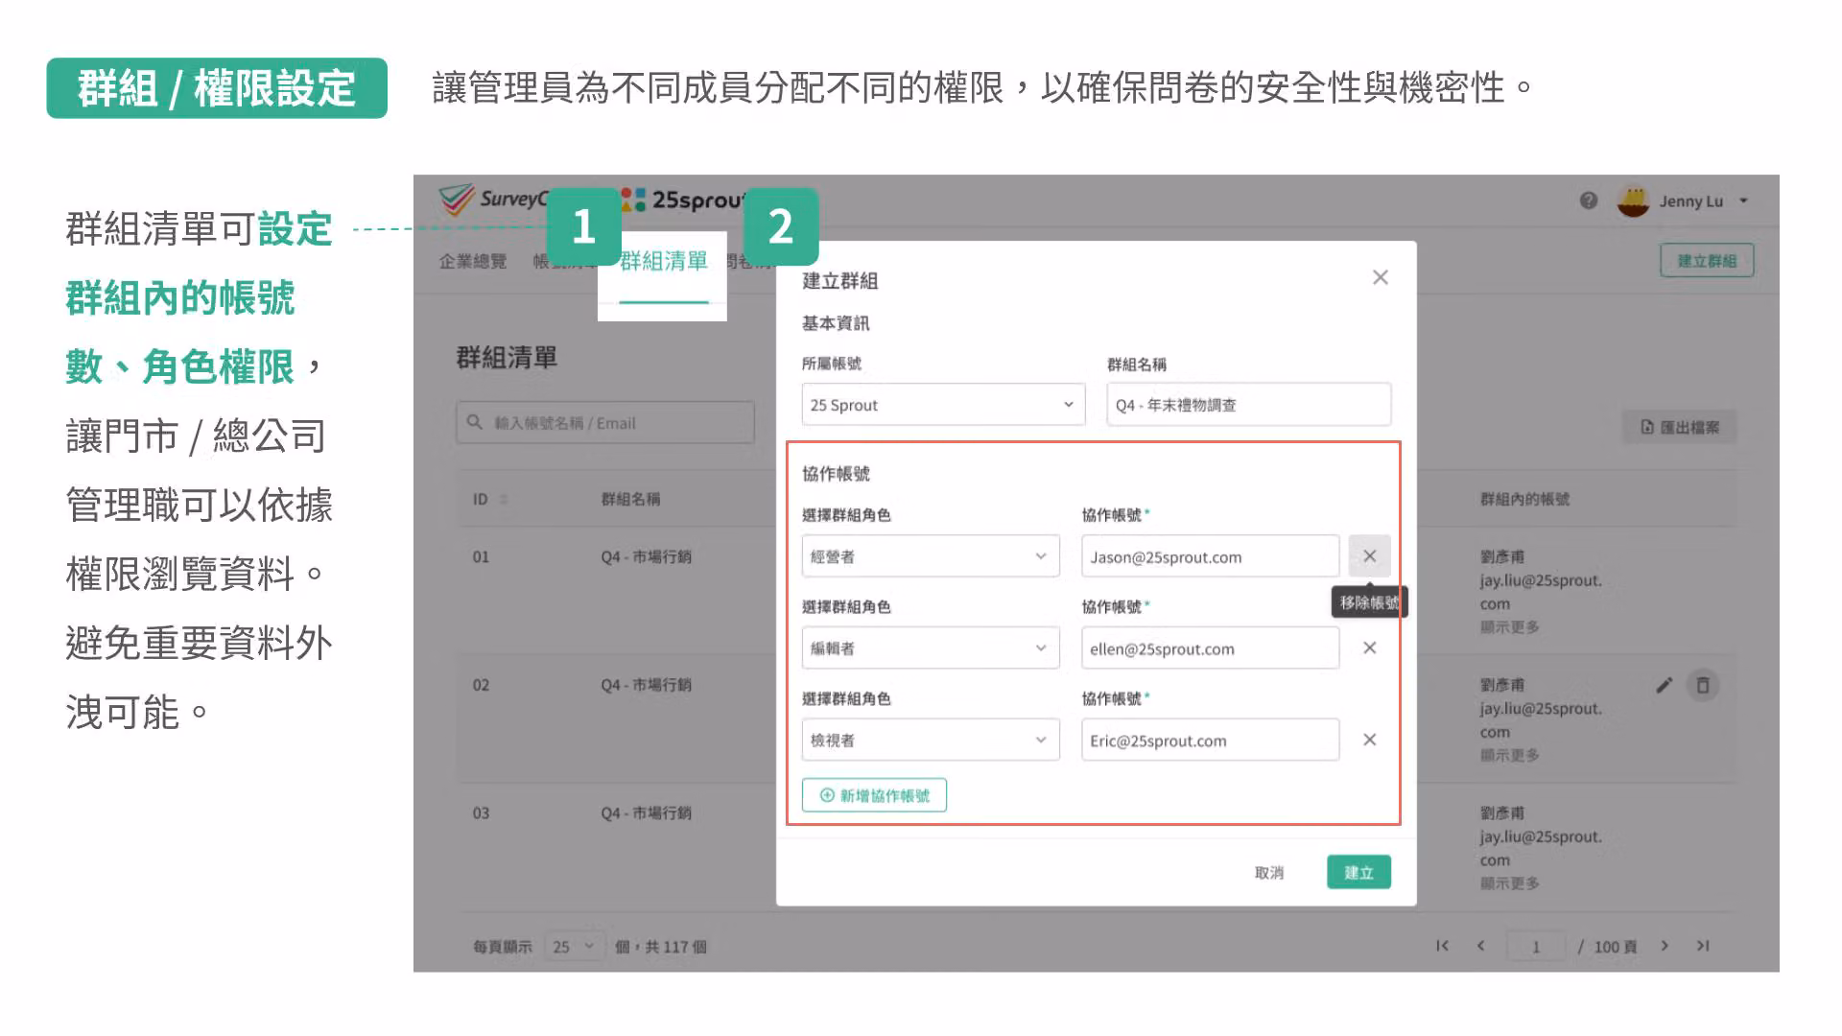Screen dimensions: 1842x1036
Task: Click the 群組名稱 field with Q4 - 年末禮物調查
Action: (x=1248, y=404)
